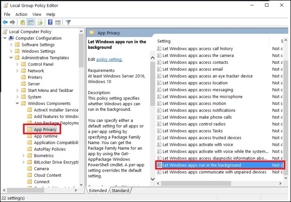Click the tree pane vertical scrollbar thumb
Image resolution: width=291 pixels, height=202 pixels.
[81, 50]
